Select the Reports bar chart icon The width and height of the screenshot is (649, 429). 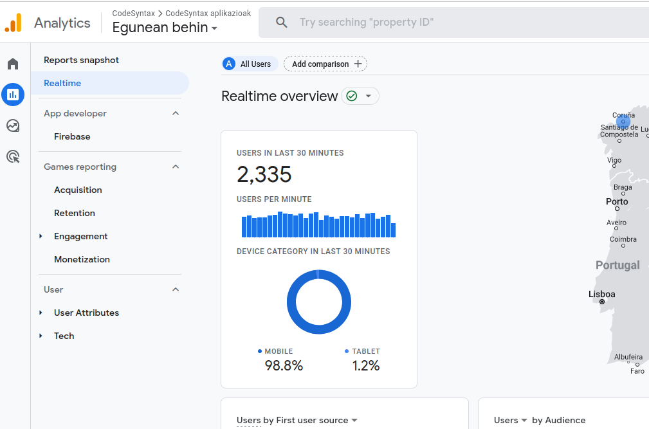pos(13,95)
